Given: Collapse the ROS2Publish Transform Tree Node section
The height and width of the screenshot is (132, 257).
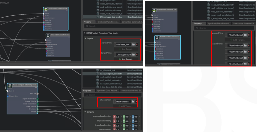Looking at the screenshot, I should pyautogui.click(x=85, y=33).
